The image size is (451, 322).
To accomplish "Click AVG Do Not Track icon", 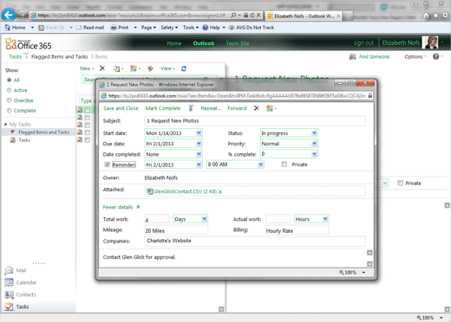I will [232, 28].
